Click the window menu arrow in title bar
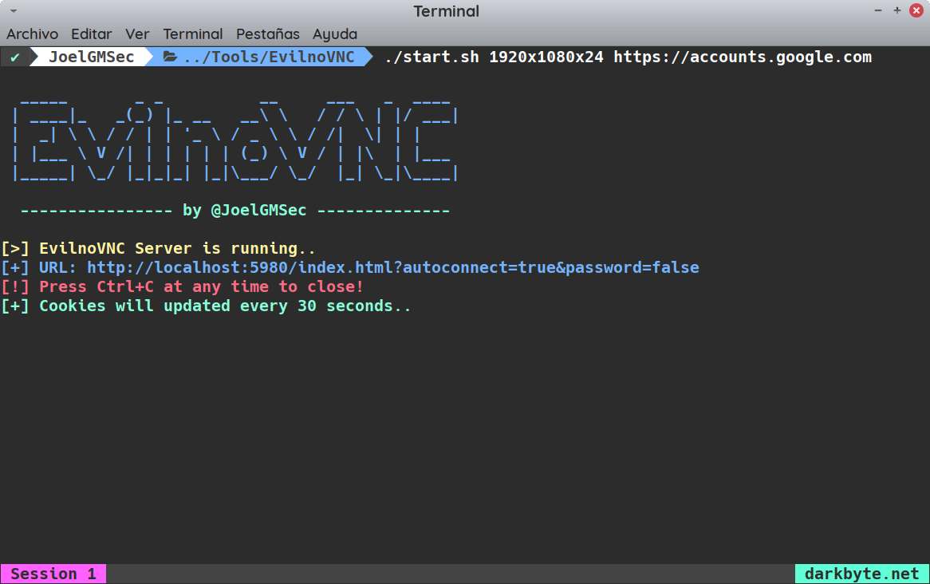930x584 pixels. click(x=13, y=10)
